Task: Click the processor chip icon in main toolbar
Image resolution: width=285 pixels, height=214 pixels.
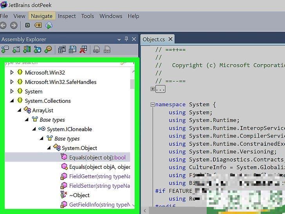Action: click(x=27, y=25)
